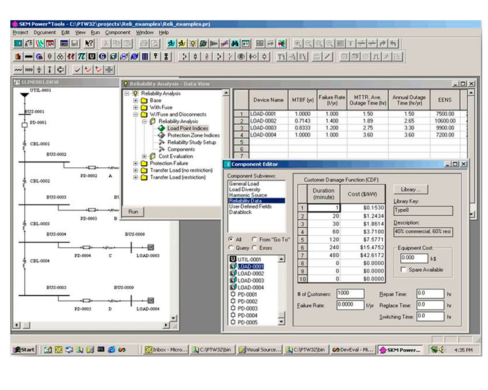Select Protection Zone Indices in the tree

[193, 135]
